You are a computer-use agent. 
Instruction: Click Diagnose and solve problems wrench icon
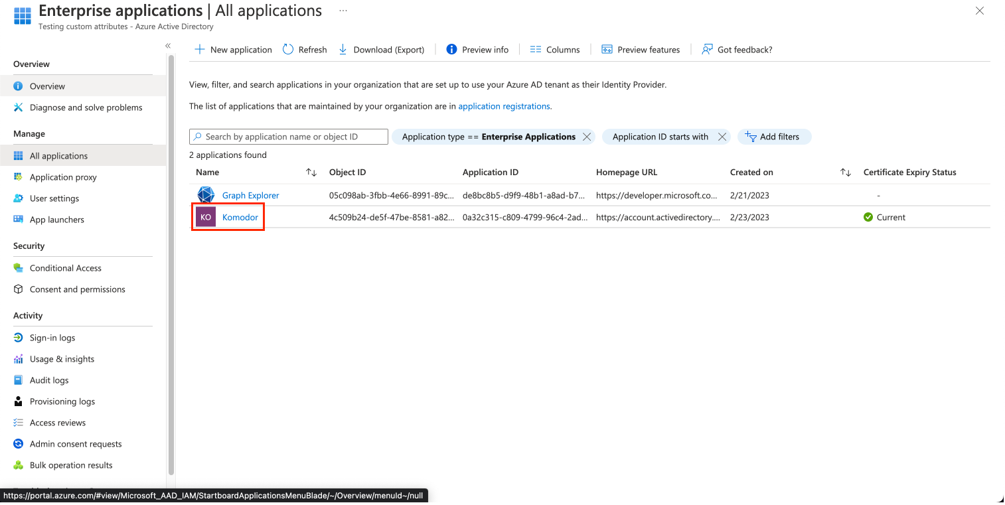[x=19, y=108]
